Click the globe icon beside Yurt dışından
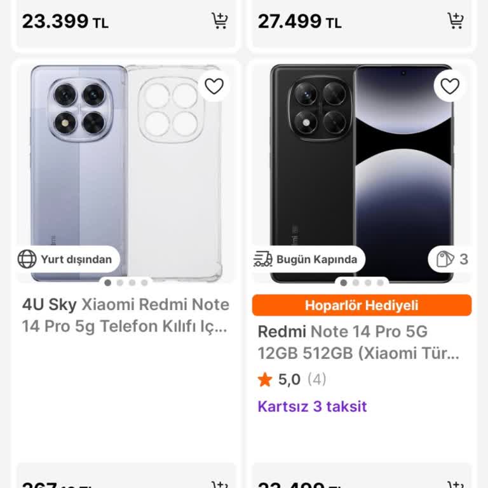This screenshot has height=488, width=488. pyautogui.click(x=27, y=259)
